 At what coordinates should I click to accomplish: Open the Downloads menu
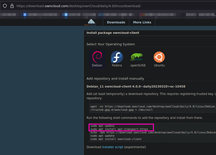point(116,22)
